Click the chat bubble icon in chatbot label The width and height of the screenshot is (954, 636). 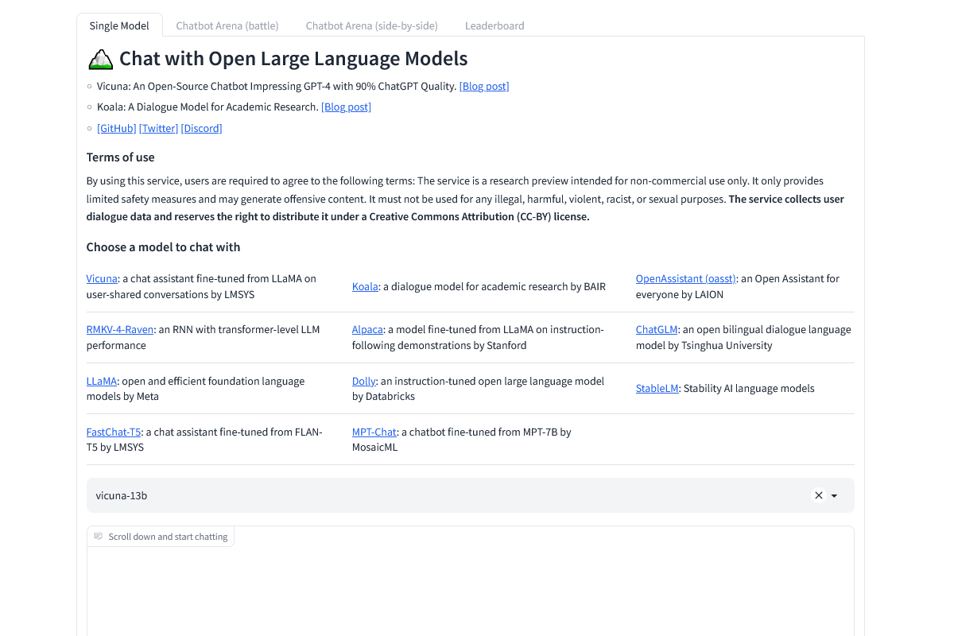click(99, 537)
